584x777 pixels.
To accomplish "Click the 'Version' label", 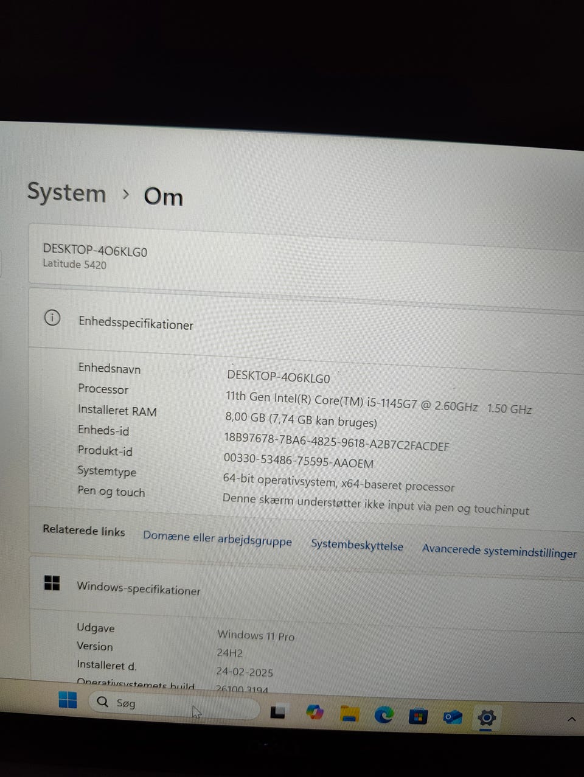I will [x=94, y=646].
